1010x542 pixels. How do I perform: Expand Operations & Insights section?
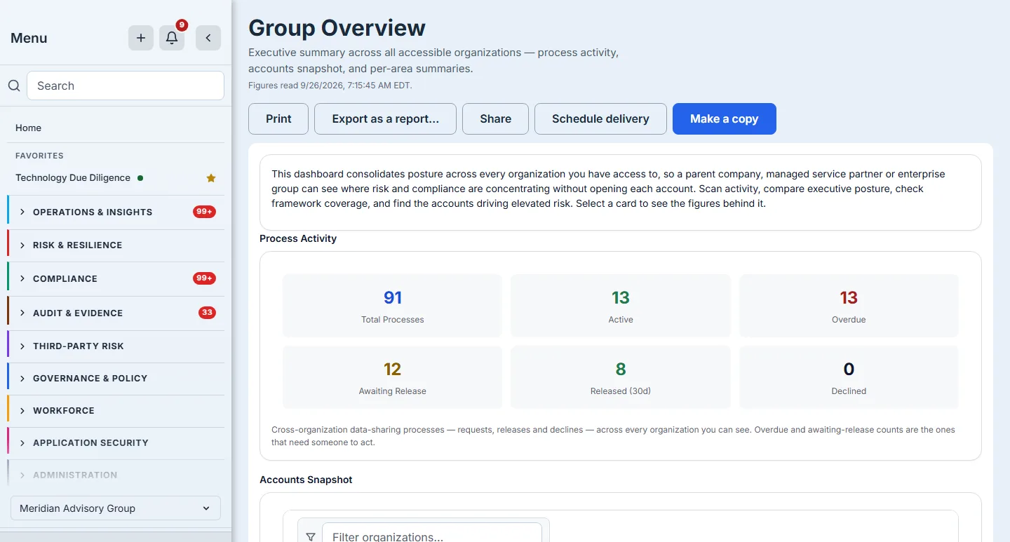pos(116,212)
